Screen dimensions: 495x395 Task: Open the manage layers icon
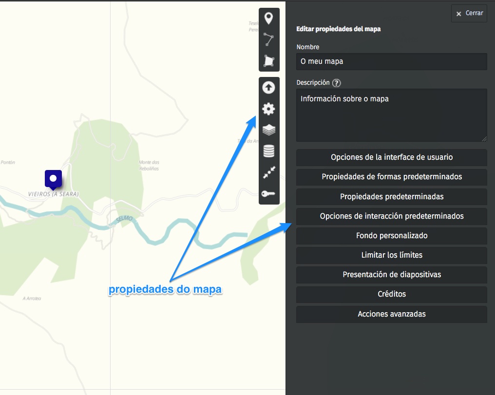click(x=268, y=130)
